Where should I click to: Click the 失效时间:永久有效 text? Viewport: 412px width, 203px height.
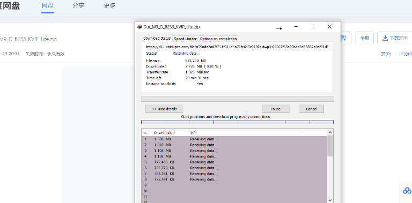45,54
